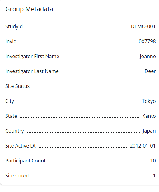The width and height of the screenshot is (159, 192).
Task: Select the Studyid label
Action: (14, 27)
